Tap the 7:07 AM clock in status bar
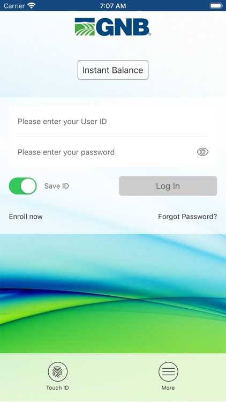Viewport: 226px width, 402px height. [113, 6]
